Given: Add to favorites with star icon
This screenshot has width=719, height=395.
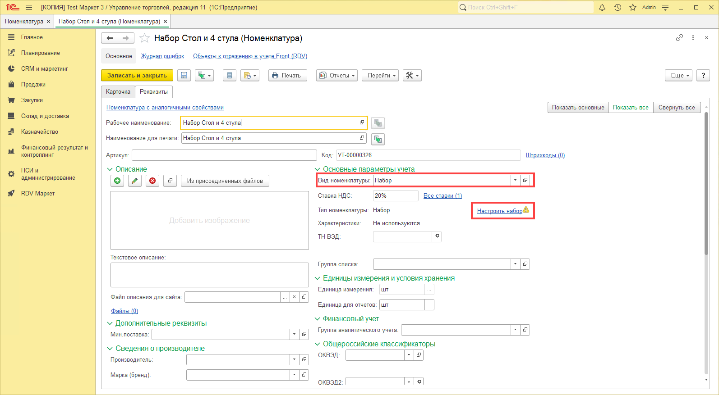Looking at the screenshot, I should [x=144, y=38].
